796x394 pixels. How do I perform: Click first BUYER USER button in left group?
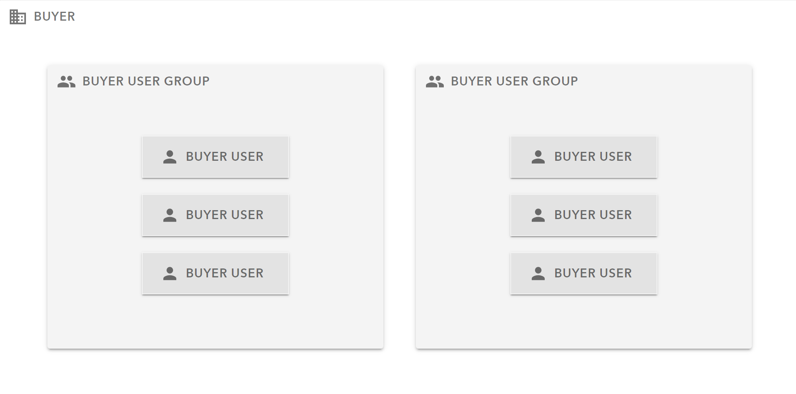point(215,157)
